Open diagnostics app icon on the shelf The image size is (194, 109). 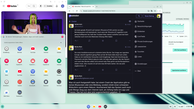[105, 107]
